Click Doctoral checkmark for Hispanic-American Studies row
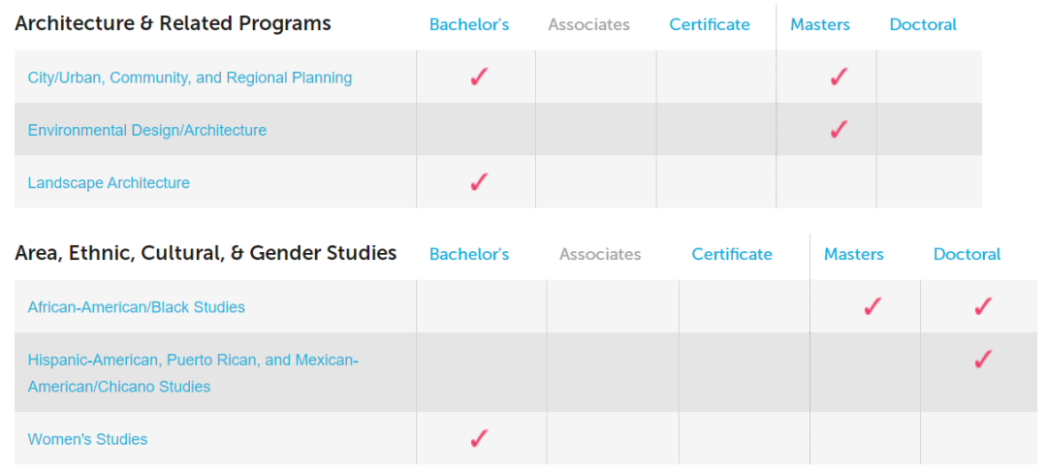Viewport: 1047px width, 474px height. point(983,360)
